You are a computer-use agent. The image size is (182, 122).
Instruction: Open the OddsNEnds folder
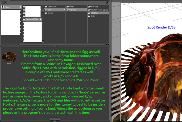click(x=55, y=7)
